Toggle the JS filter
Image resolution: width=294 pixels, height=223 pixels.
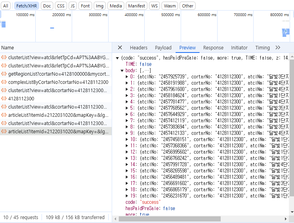[73, 6]
